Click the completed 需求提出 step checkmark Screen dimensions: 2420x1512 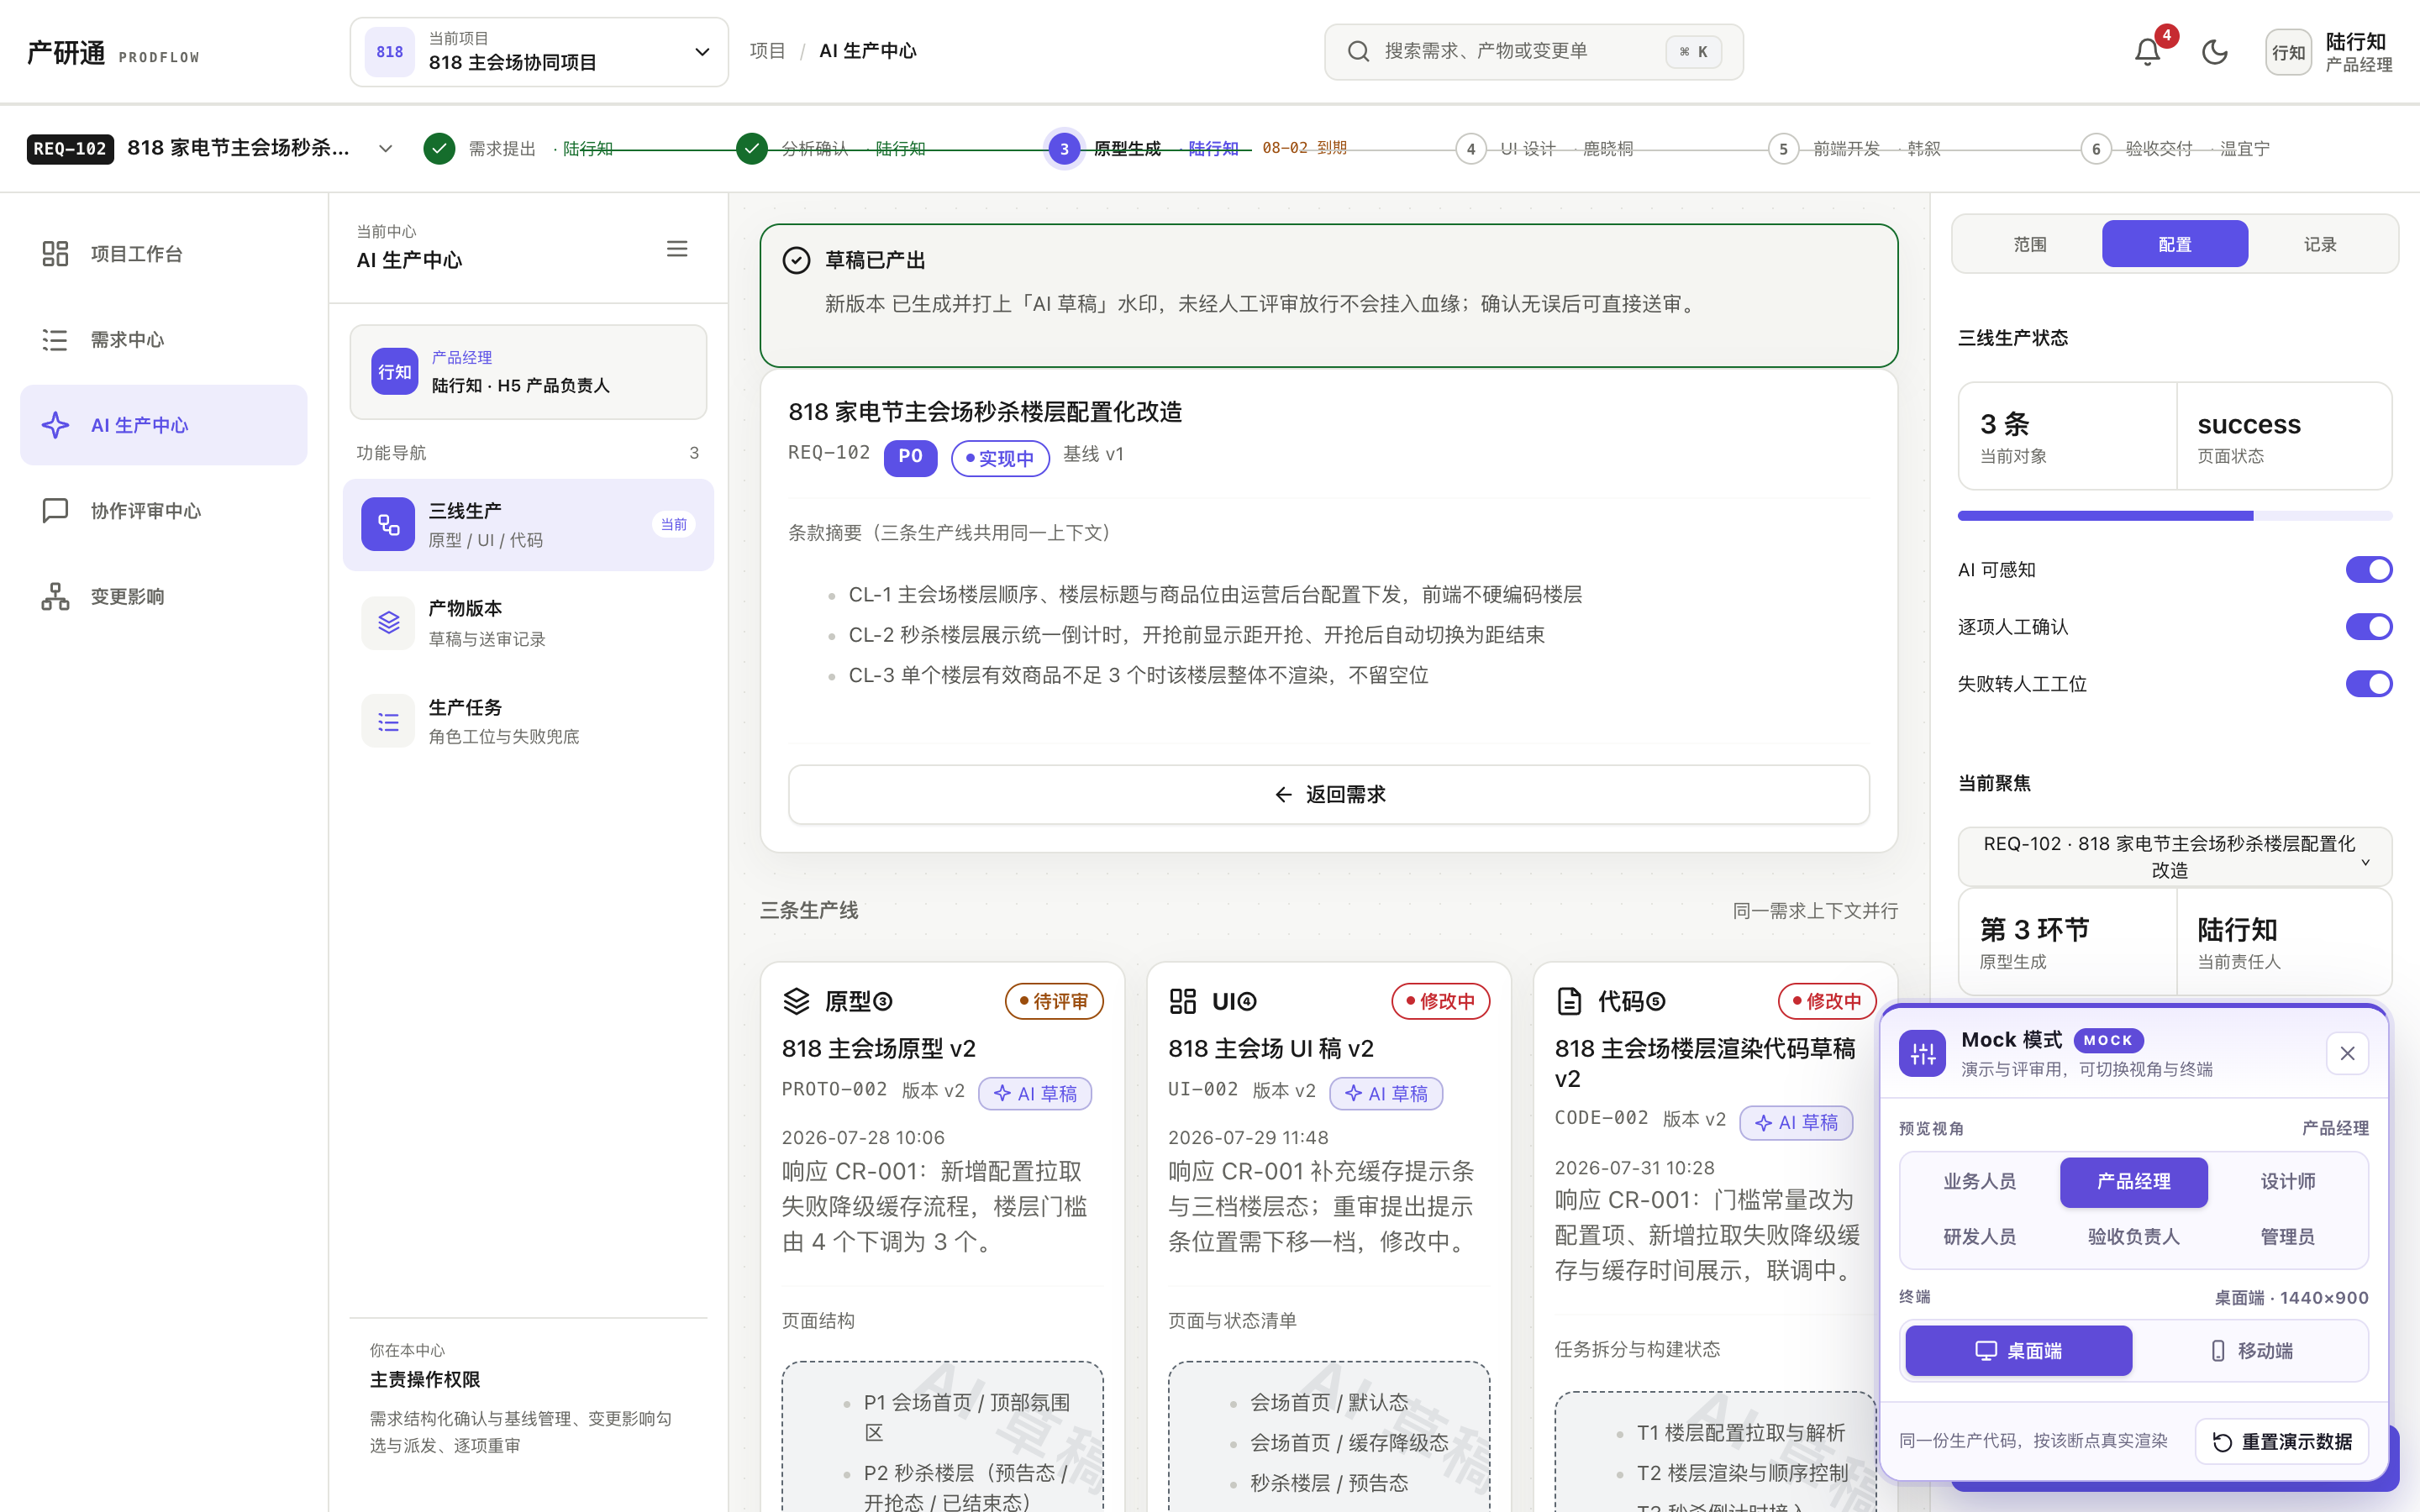(x=439, y=148)
